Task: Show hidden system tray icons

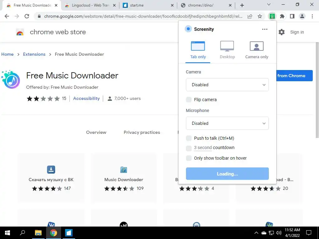Action: (256, 233)
